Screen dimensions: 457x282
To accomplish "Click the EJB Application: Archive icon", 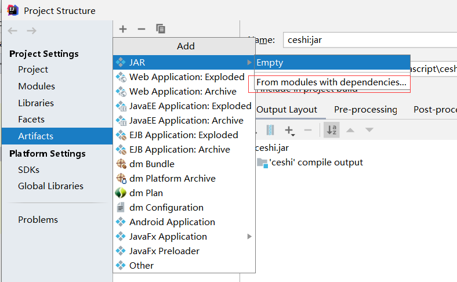I will (x=121, y=150).
